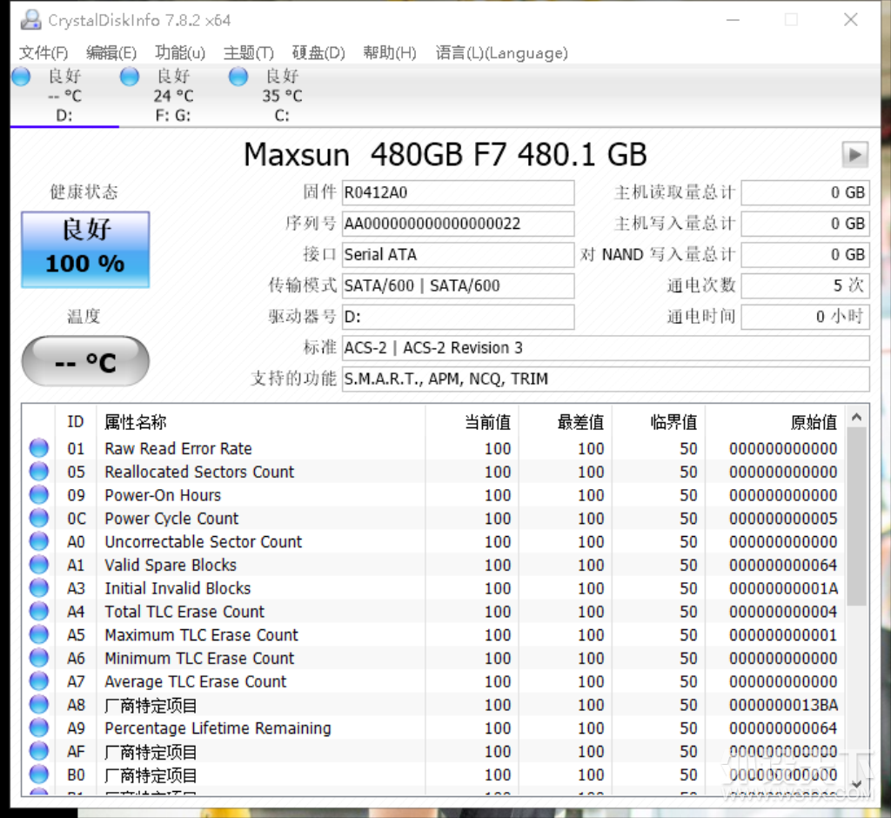The width and height of the screenshot is (891, 818).
Task: Select the D: drive status tab
Action: [64, 96]
